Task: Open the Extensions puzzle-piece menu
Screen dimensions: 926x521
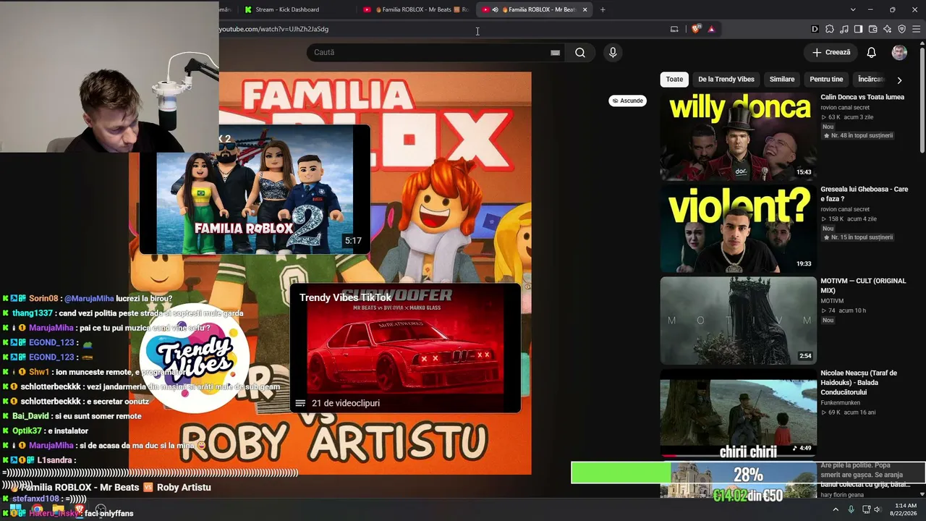Action: pyautogui.click(x=830, y=29)
